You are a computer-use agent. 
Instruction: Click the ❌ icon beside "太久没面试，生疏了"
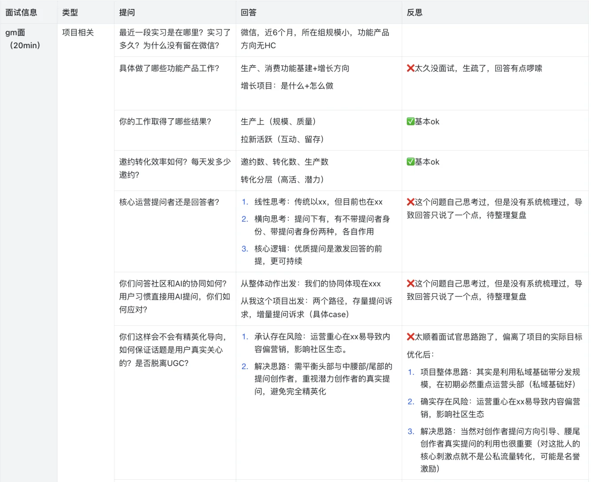click(x=410, y=69)
